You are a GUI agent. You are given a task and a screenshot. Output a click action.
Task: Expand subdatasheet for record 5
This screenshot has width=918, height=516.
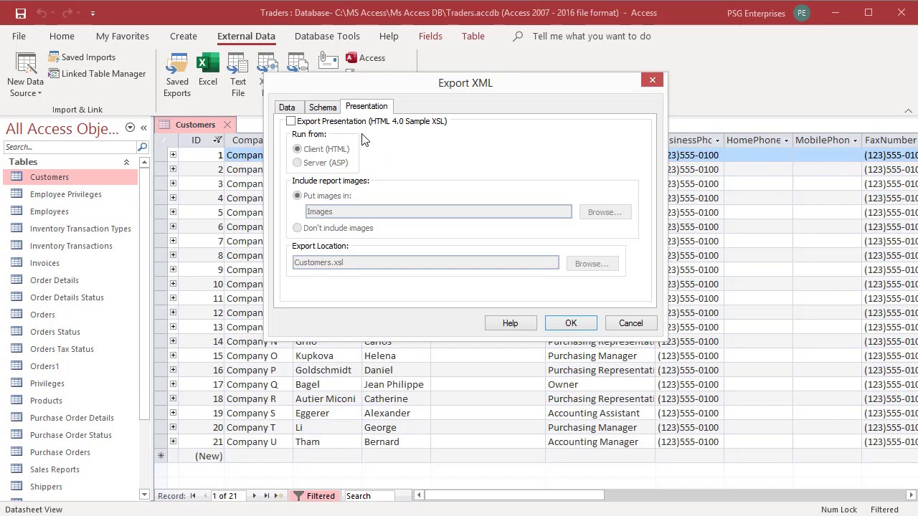[x=173, y=212]
